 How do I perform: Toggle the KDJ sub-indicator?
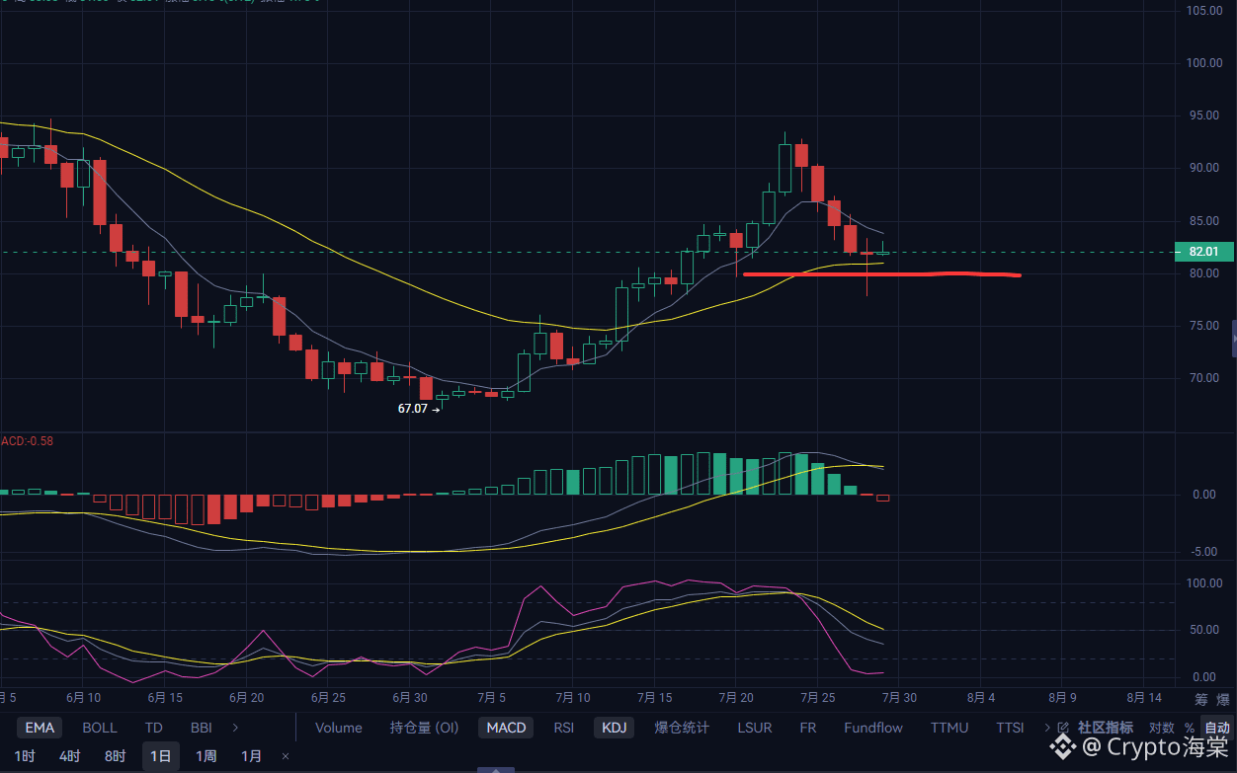(x=615, y=728)
